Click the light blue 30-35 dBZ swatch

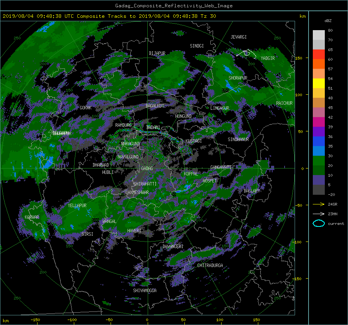click(319, 151)
